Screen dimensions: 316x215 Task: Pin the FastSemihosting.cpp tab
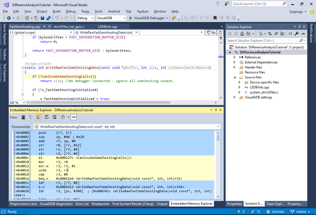pos(44,27)
